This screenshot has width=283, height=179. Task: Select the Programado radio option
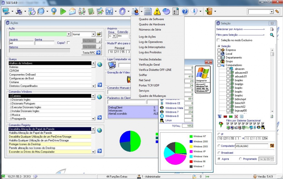coord(240,159)
